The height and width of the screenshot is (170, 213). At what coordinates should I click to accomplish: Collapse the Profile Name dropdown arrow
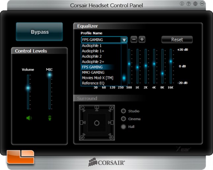click(x=124, y=40)
